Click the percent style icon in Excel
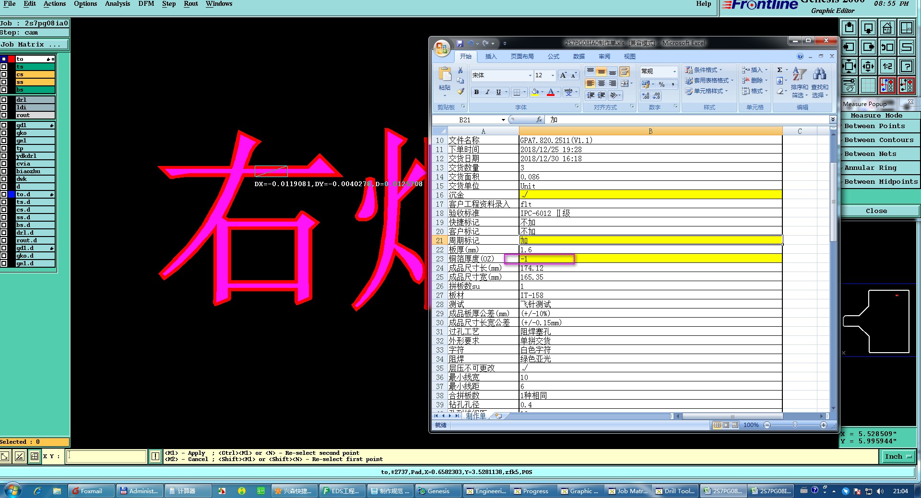 click(662, 84)
